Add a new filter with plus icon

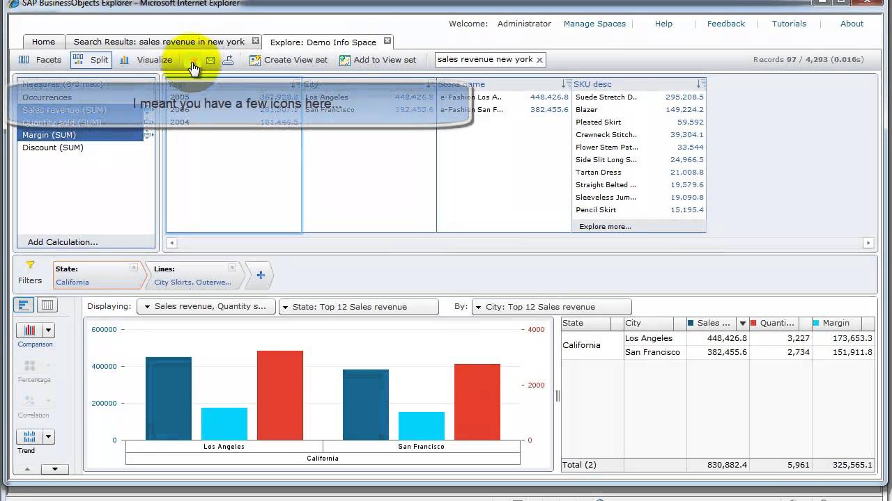pyautogui.click(x=261, y=276)
